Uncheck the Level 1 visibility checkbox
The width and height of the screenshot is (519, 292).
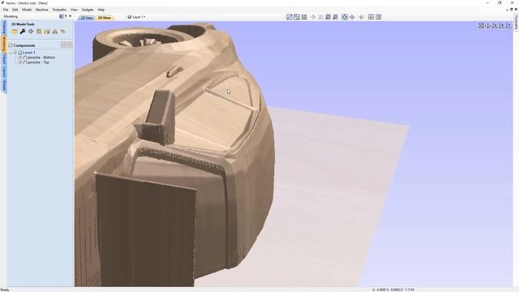[x=15, y=52]
